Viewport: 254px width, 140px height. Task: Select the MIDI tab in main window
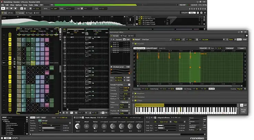pyautogui.click(x=37, y=13)
